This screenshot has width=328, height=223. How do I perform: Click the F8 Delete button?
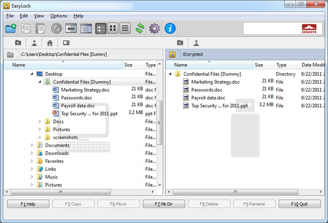click(209, 204)
